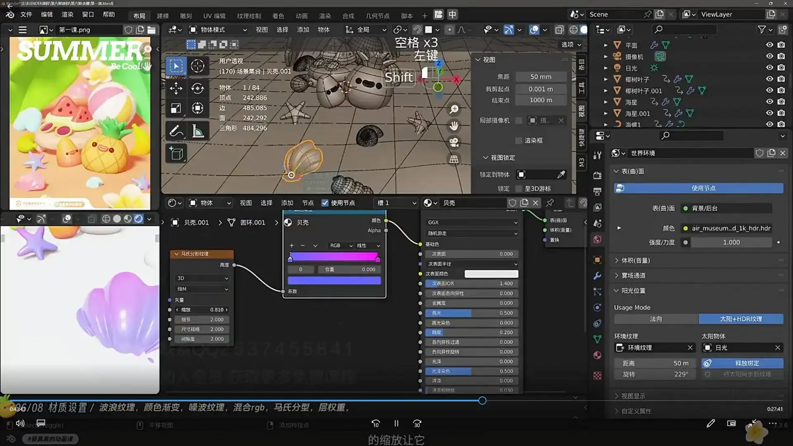
Task: Activate the Add Cube tool
Action: point(176,153)
